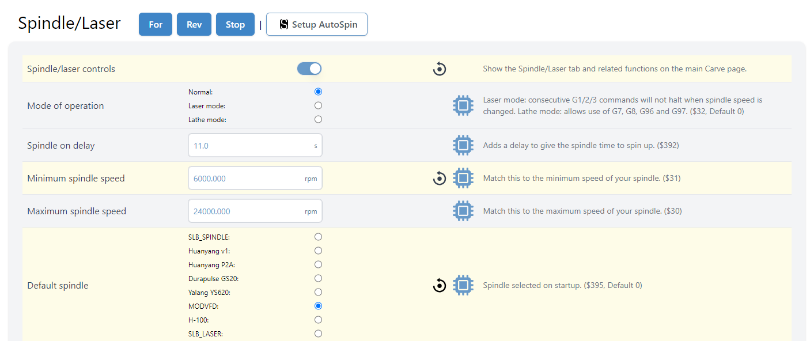The width and height of the screenshot is (810, 341).
Task: Click the Maximum spindle speed input field
Action: (248, 211)
